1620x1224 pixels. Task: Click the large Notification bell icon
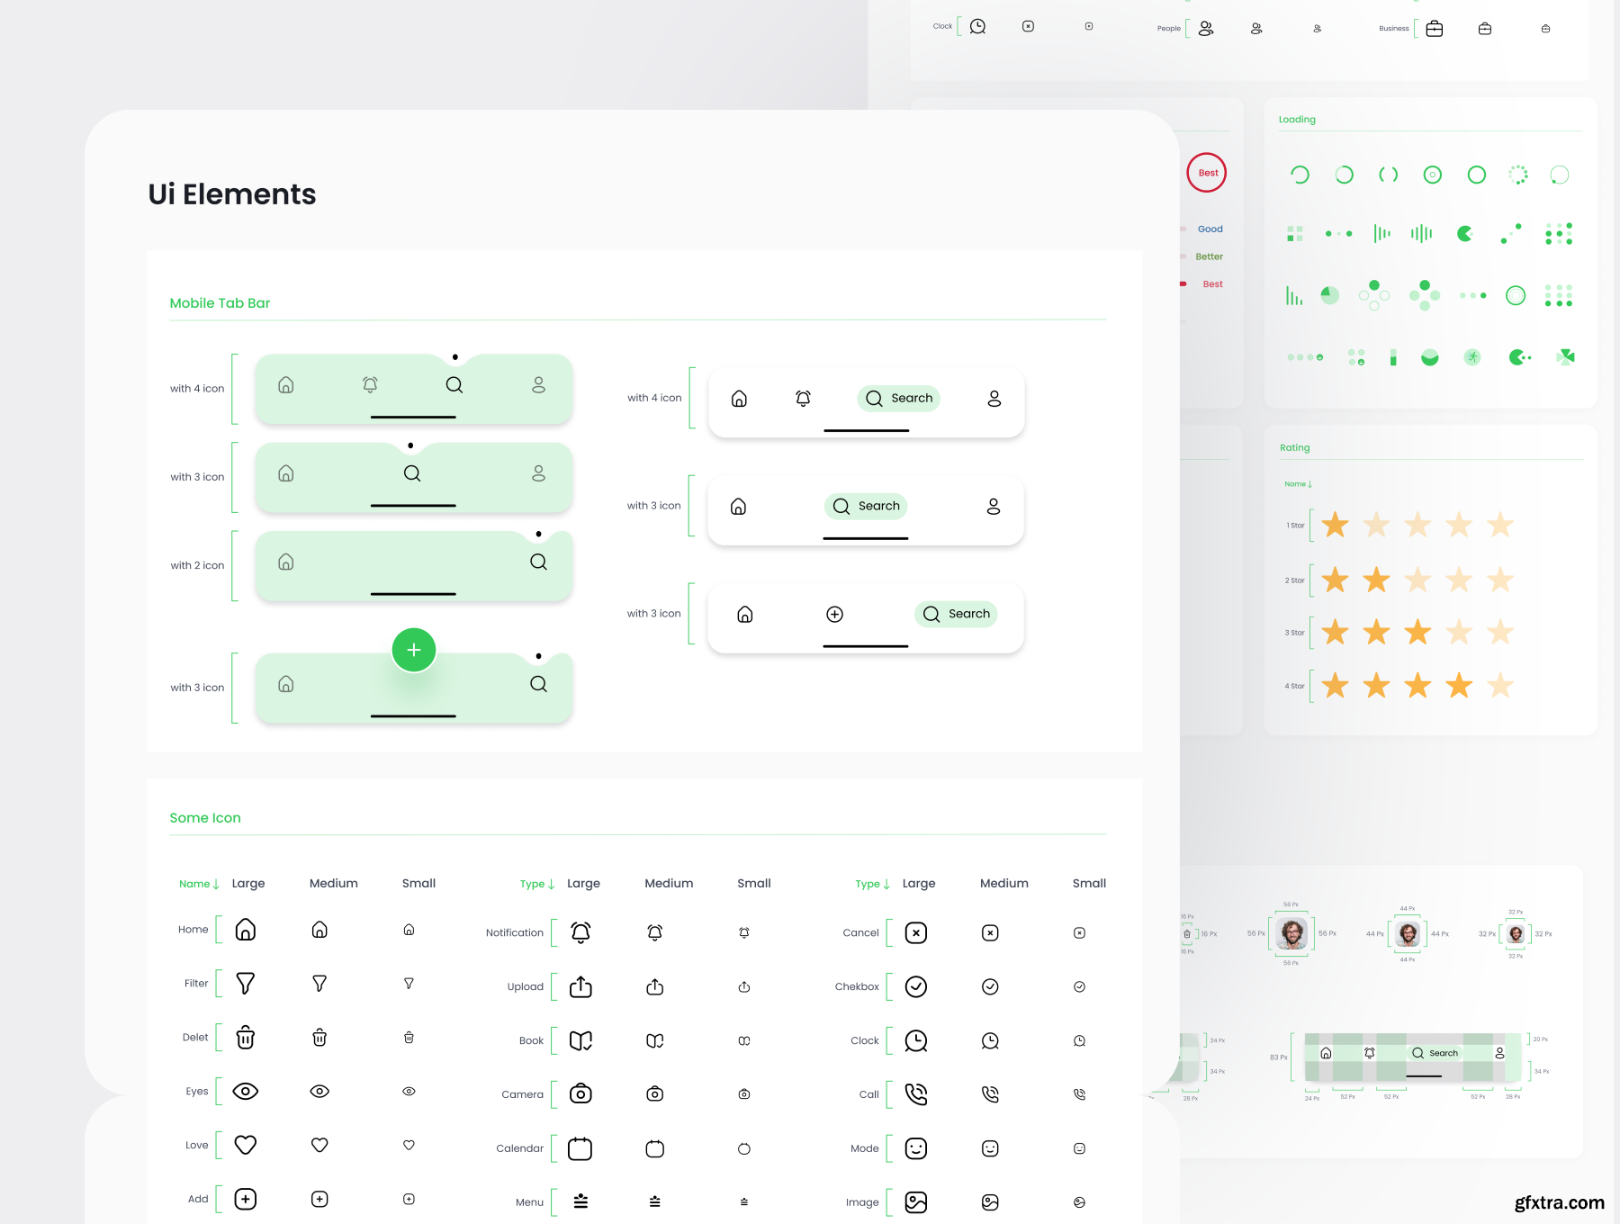click(580, 932)
